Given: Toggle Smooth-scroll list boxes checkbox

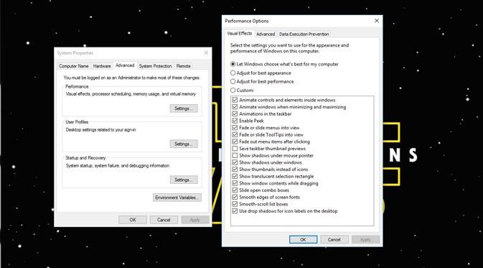Looking at the screenshot, I should tap(235, 204).
